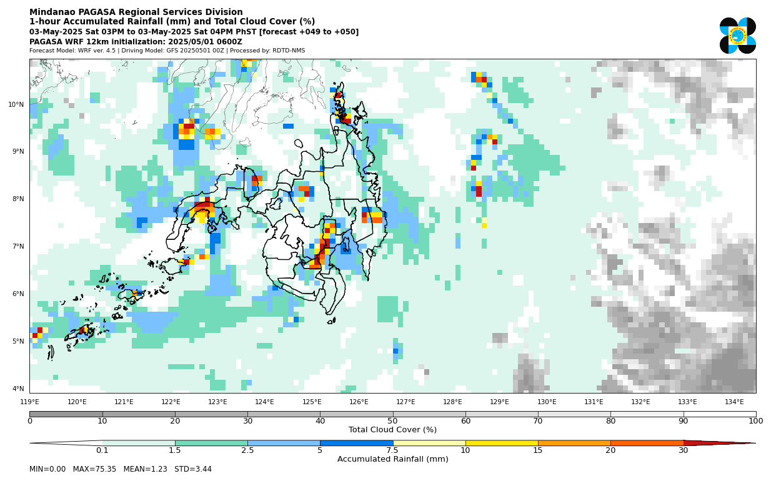The height and width of the screenshot is (481, 771).
Task: Click the 128°E longitude tick label
Action: 452,402
